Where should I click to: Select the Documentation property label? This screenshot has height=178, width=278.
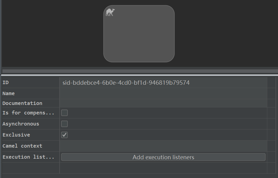point(22,103)
